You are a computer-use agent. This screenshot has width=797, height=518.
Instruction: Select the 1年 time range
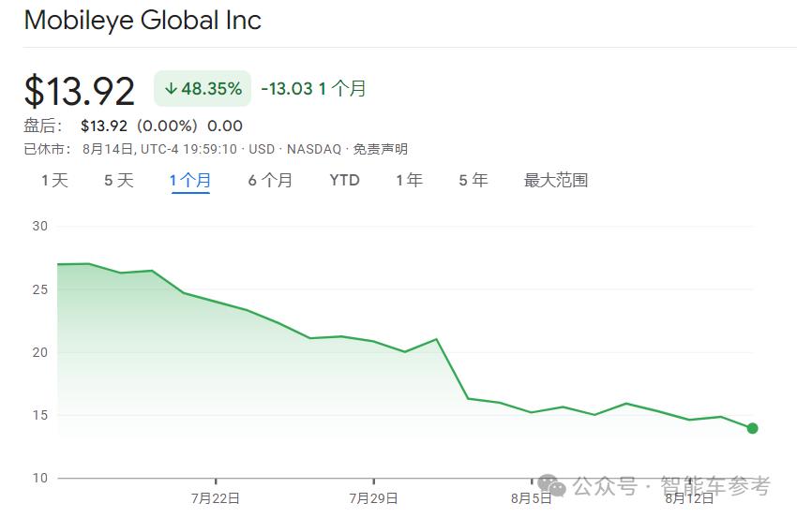409,180
